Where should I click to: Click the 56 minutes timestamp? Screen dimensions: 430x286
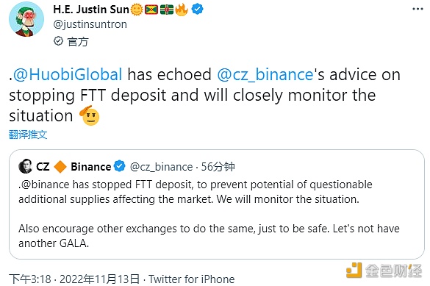[218, 167]
